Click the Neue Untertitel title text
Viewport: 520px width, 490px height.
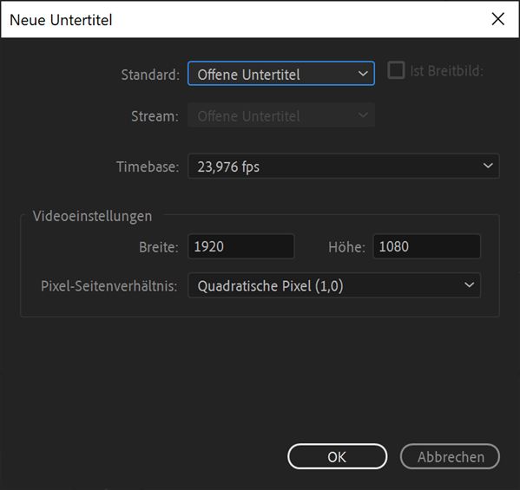[61, 20]
